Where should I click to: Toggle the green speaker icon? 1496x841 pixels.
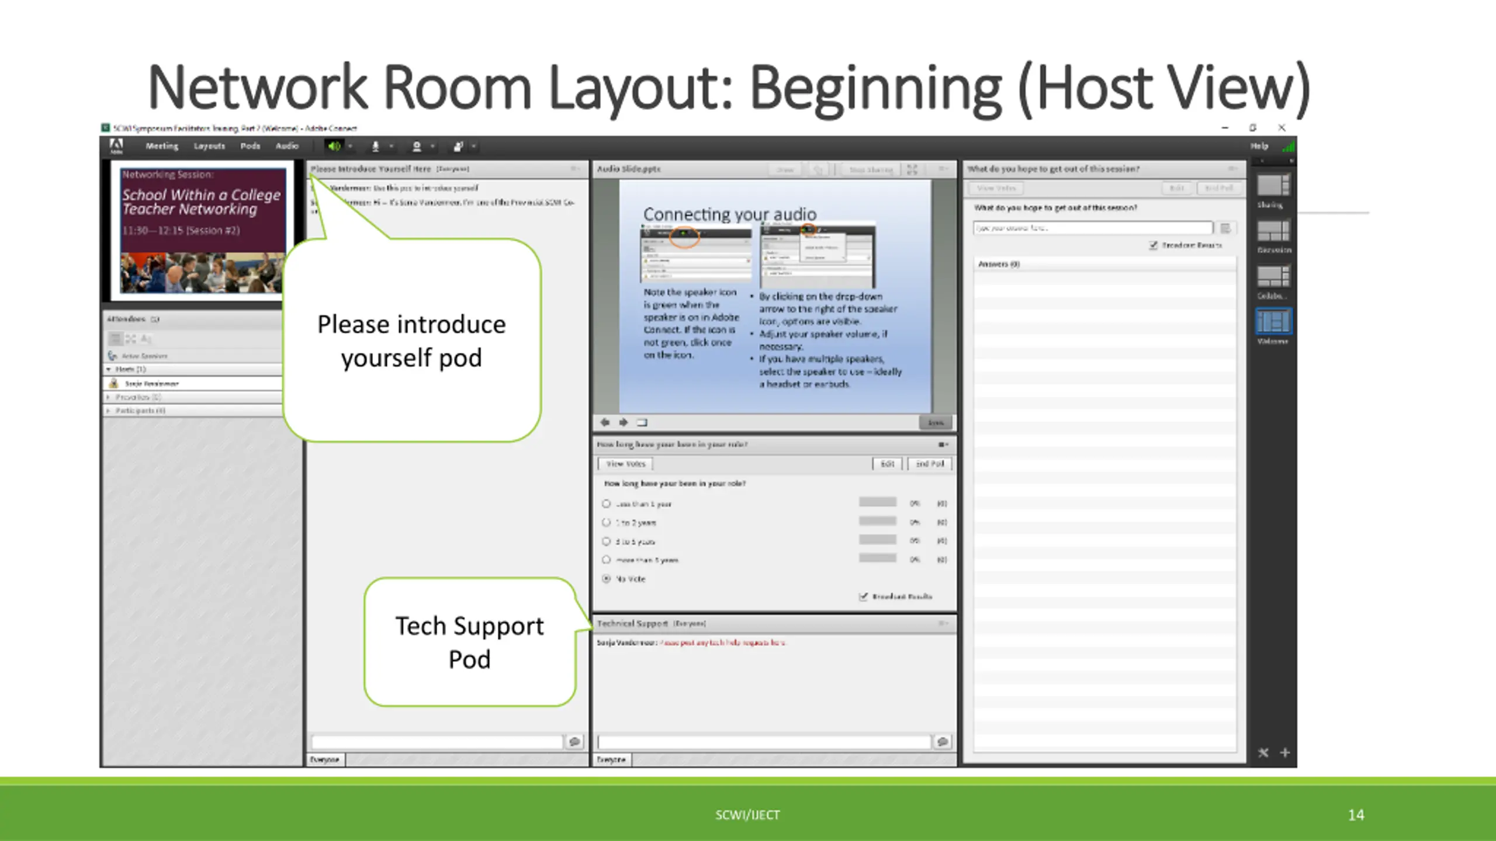point(334,146)
